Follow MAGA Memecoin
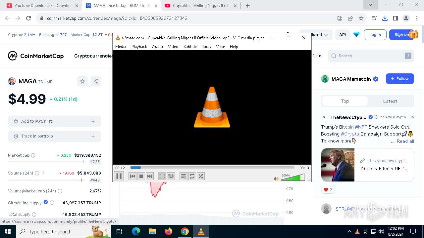Viewport: 424px width, 238px height. click(400, 79)
